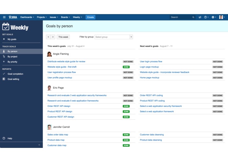
Task: Click Jennifer Carroll's avatar
Action: coord(50,127)
